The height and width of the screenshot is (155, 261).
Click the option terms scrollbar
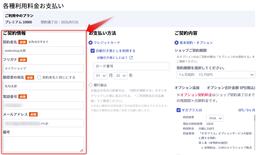pyautogui.click(x=254, y=122)
